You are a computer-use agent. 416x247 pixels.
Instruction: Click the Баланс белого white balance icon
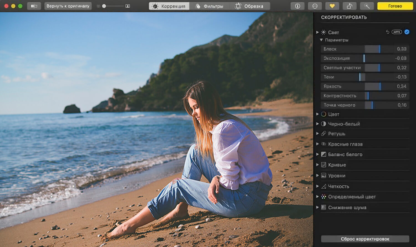323,154
